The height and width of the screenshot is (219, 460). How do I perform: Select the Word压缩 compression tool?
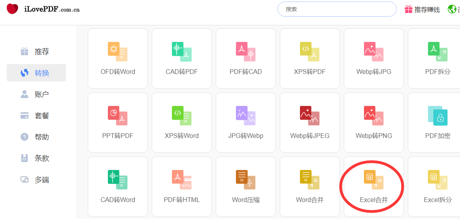pos(245,187)
